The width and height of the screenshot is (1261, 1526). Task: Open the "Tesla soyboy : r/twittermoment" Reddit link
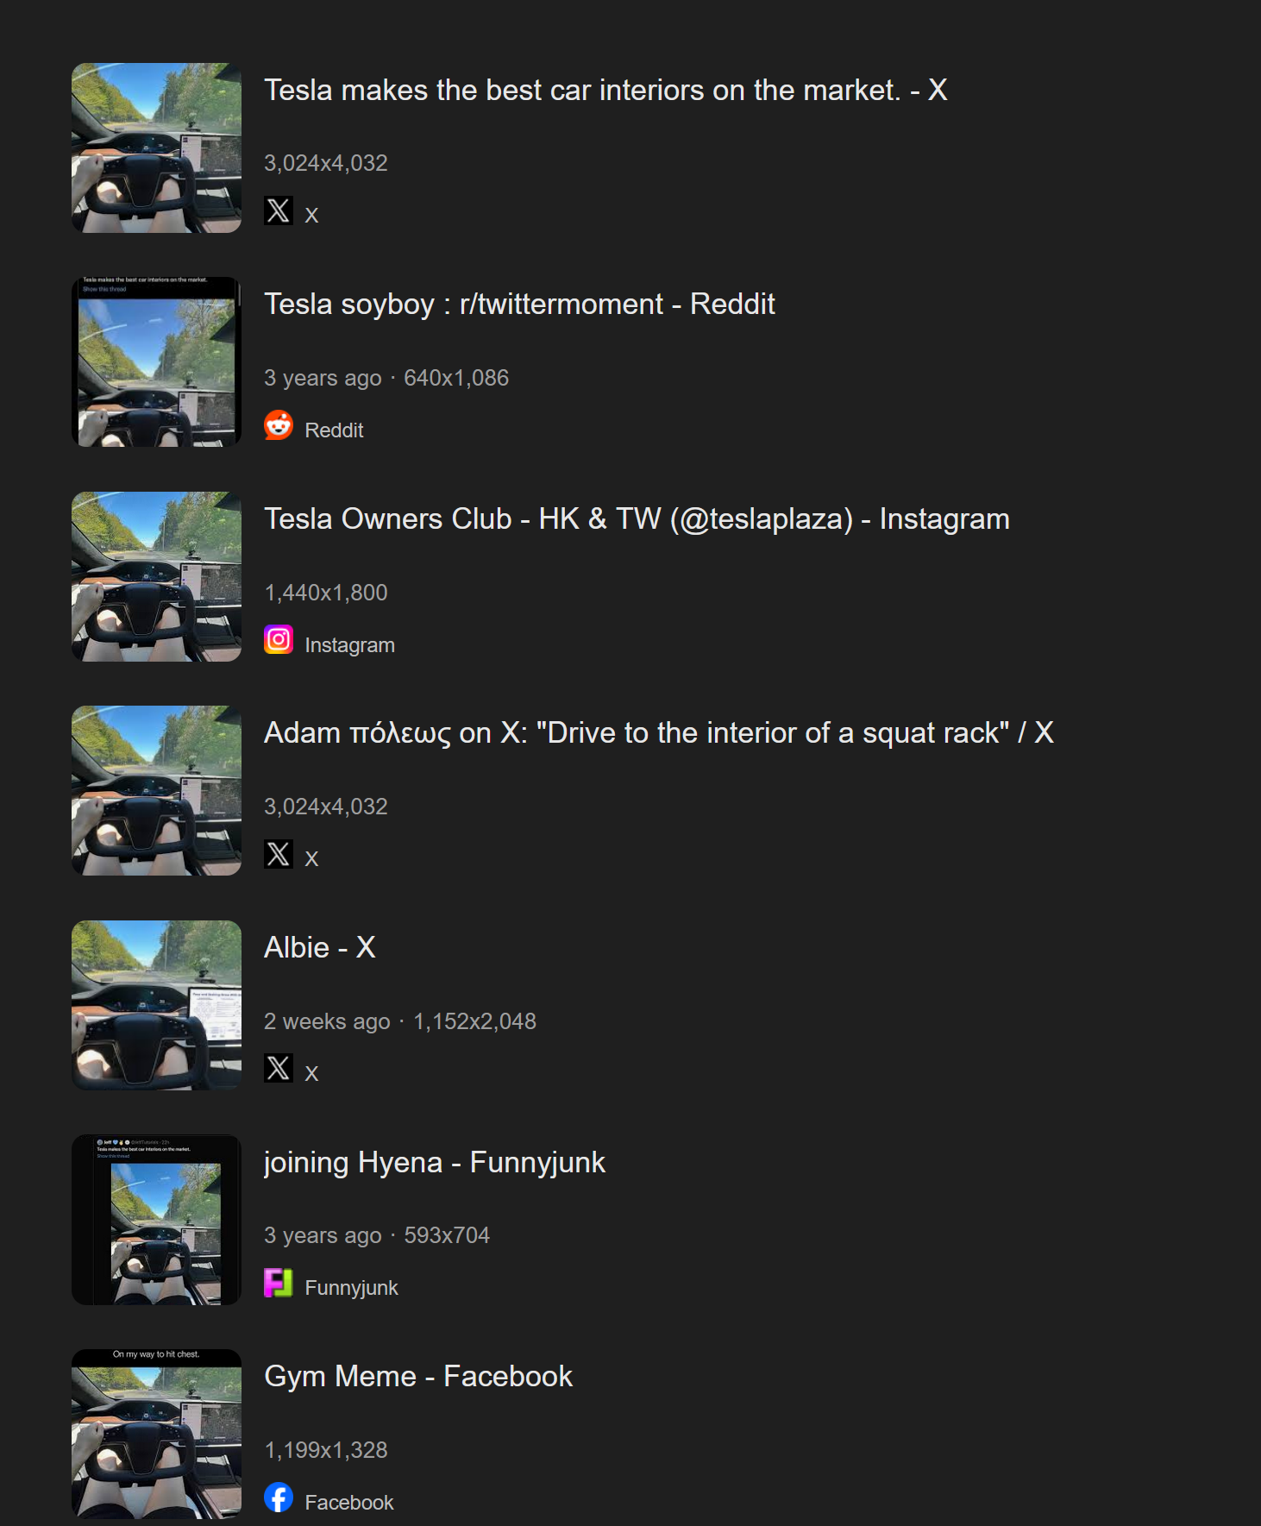[x=519, y=305]
